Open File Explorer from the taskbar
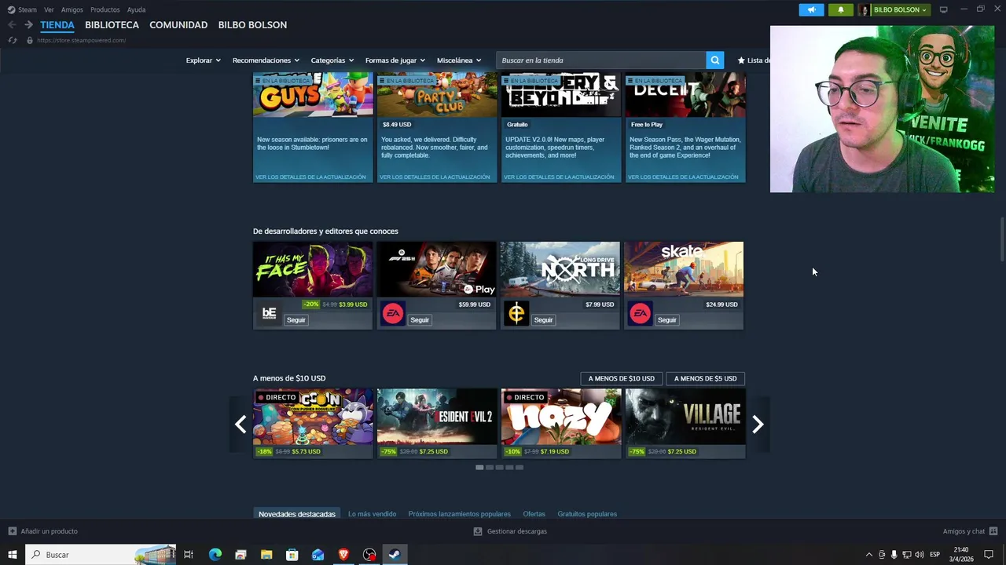This screenshot has width=1006, height=565. [x=266, y=555]
